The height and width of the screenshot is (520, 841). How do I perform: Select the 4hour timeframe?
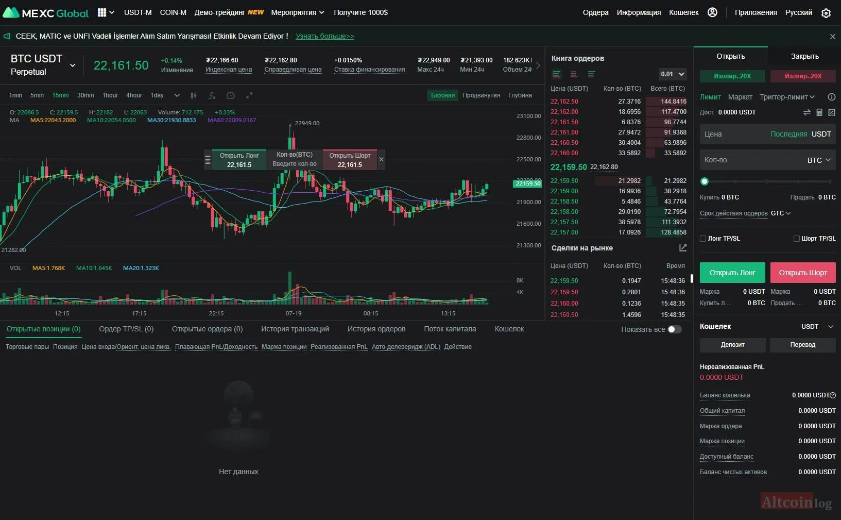(134, 95)
